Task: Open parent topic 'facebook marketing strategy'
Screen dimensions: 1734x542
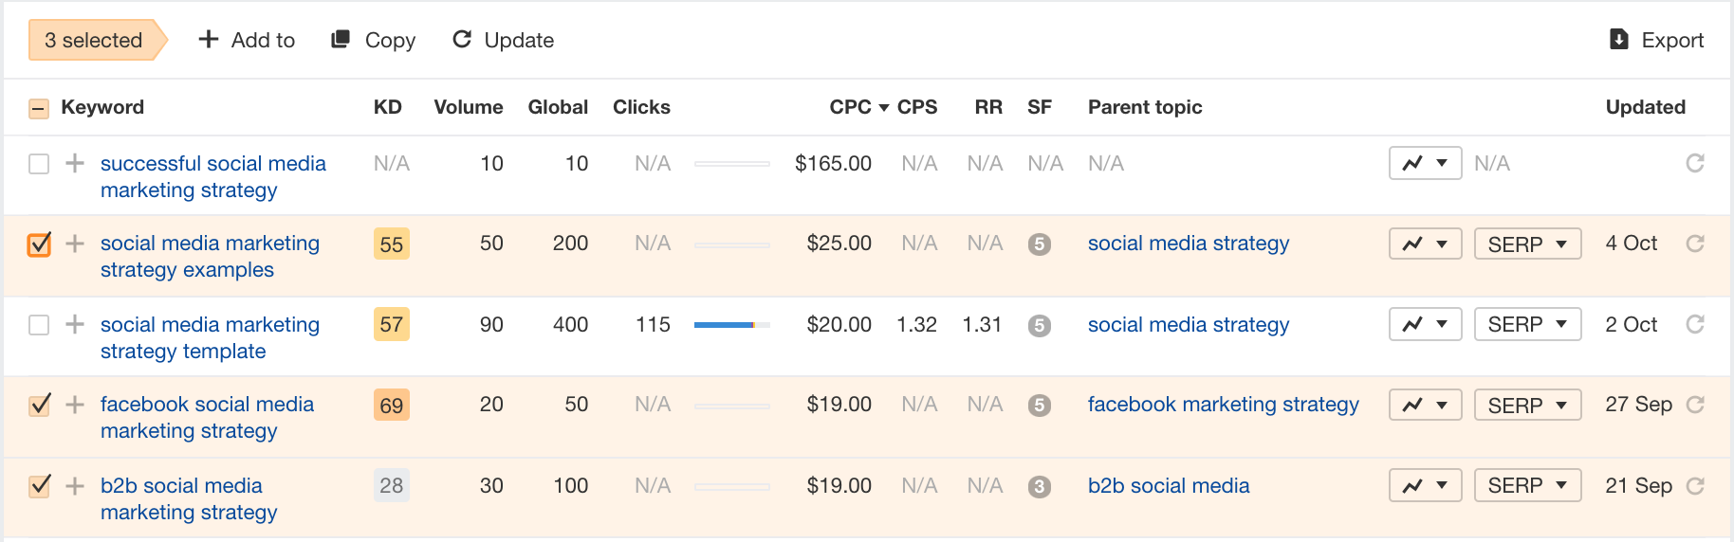Action: click(x=1223, y=405)
